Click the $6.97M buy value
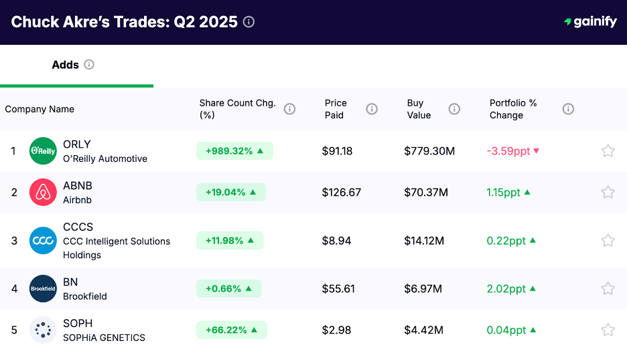Viewport: 627px width, 349px height. coord(423,289)
